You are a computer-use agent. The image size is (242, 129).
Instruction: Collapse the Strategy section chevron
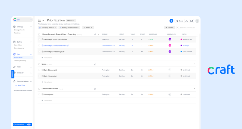click(31, 27)
